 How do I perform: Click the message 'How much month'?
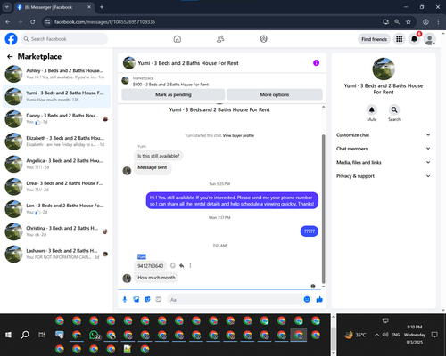click(x=156, y=278)
